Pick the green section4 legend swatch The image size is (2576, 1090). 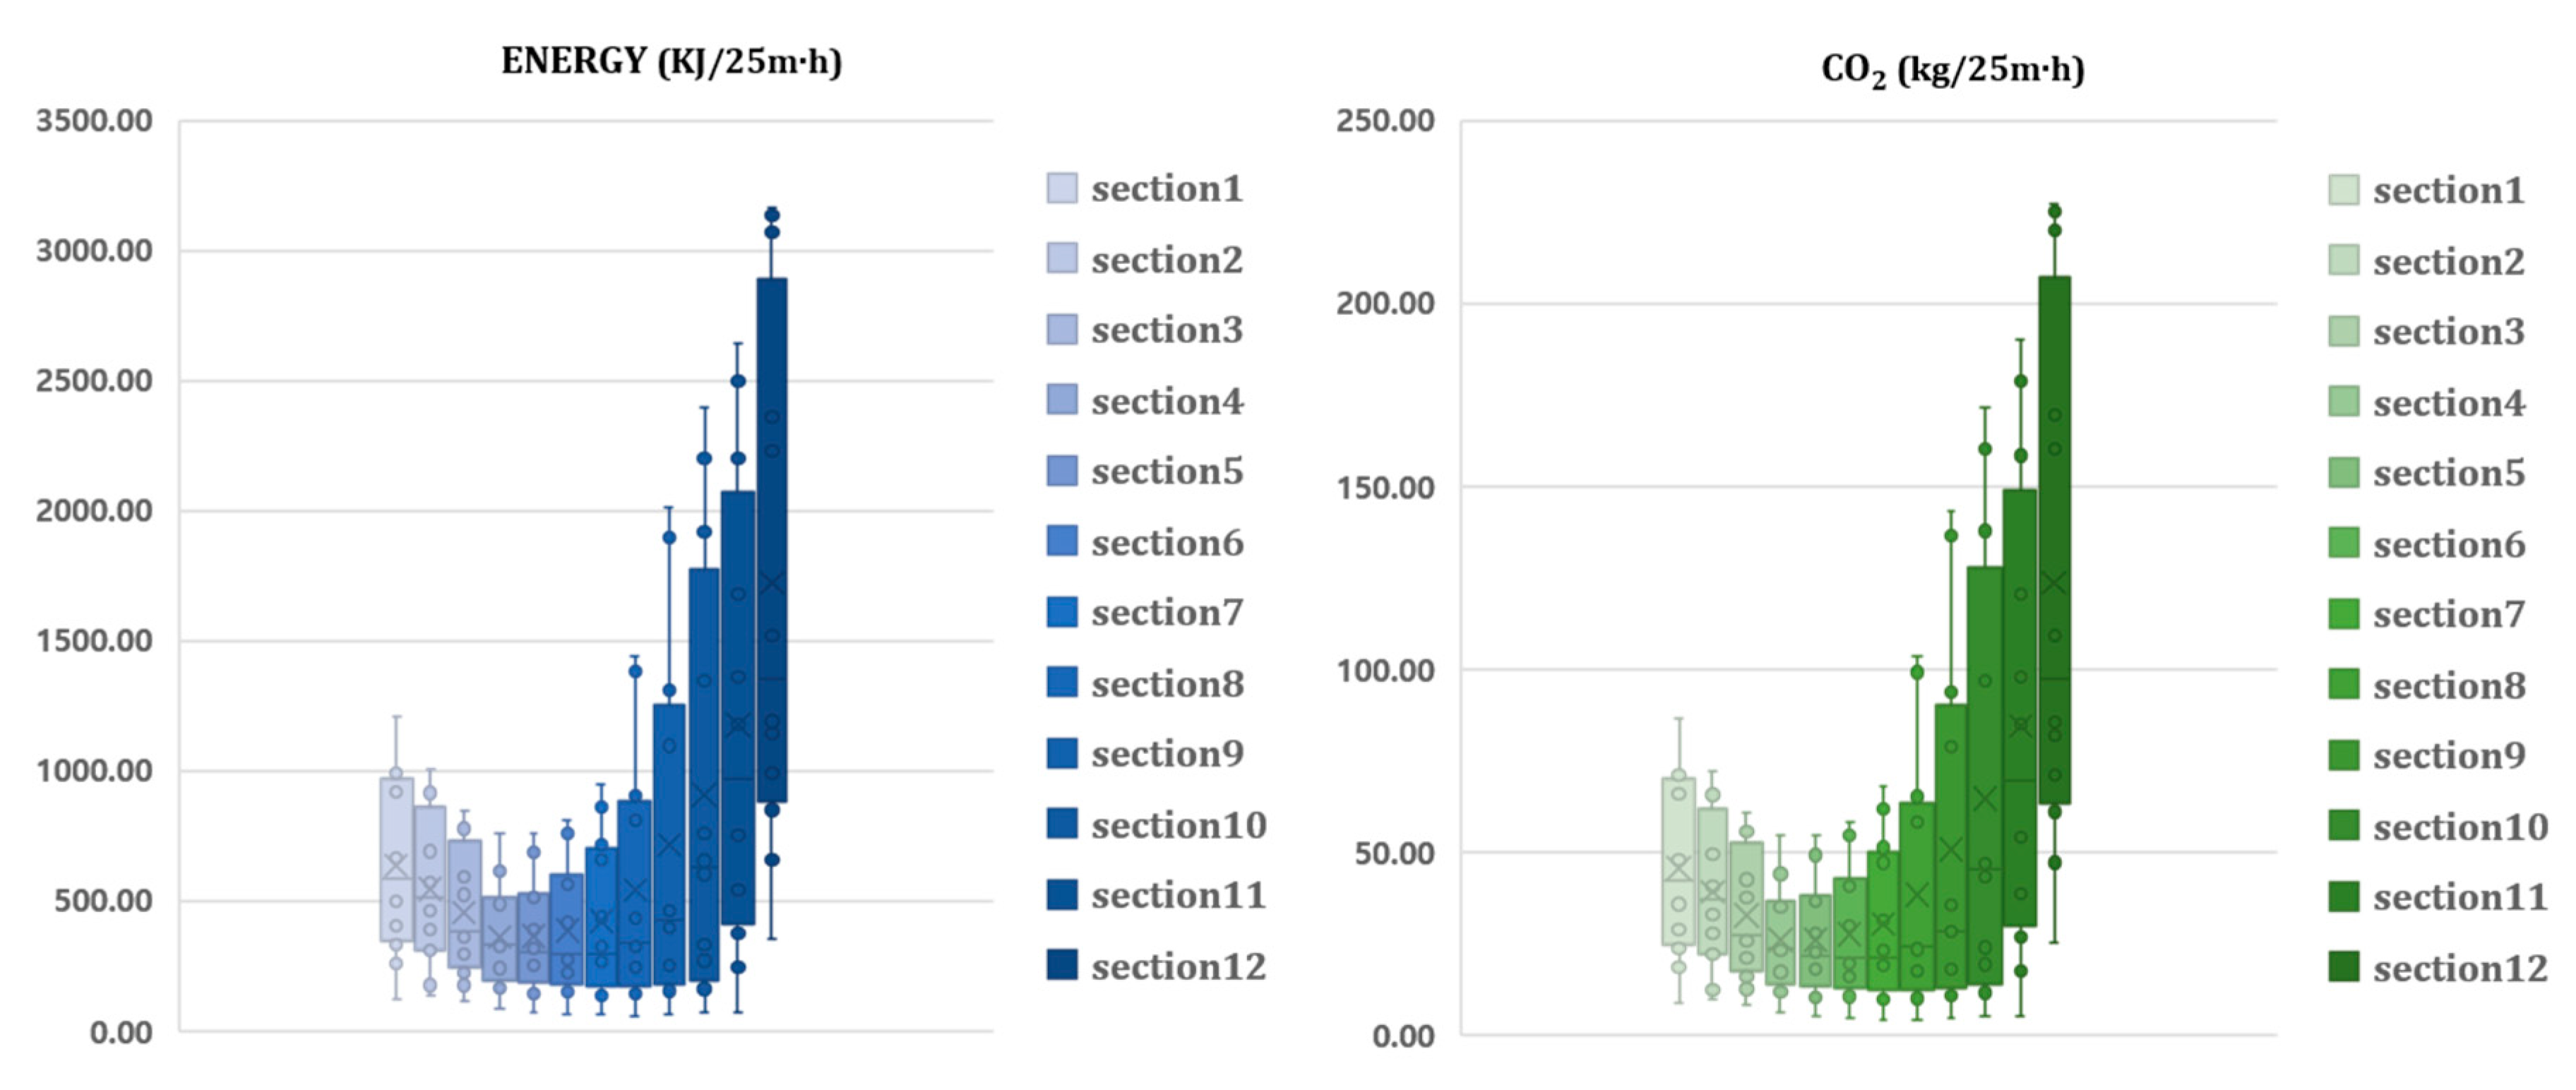click(2343, 402)
